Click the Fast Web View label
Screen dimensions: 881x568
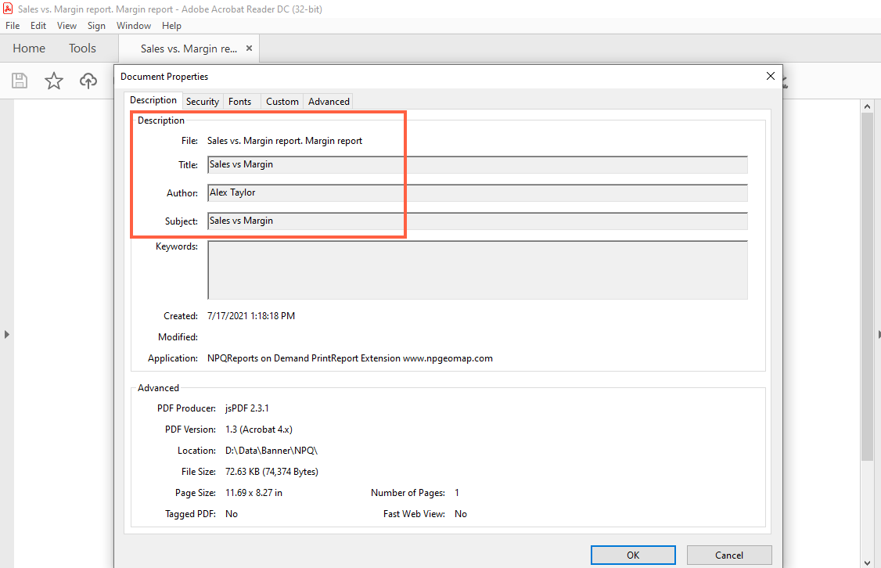coord(414,514)
